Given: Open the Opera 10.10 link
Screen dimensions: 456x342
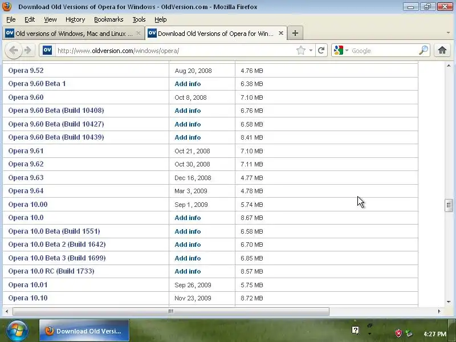Looking at the screenshot, I should point(28,298).
